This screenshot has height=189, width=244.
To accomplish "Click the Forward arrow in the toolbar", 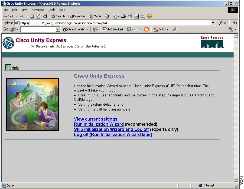I will point(22,16).
